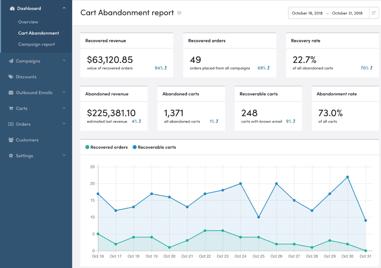Viewport: 381px width, 268px height.
Task: Click the Orders cash icon
Action: [x=11, y=124]
